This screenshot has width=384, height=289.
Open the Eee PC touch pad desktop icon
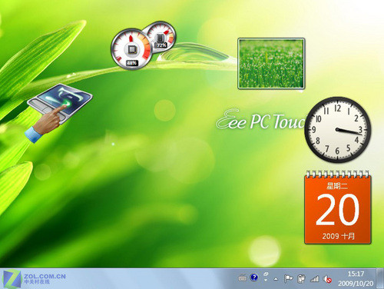click(59, 113)
